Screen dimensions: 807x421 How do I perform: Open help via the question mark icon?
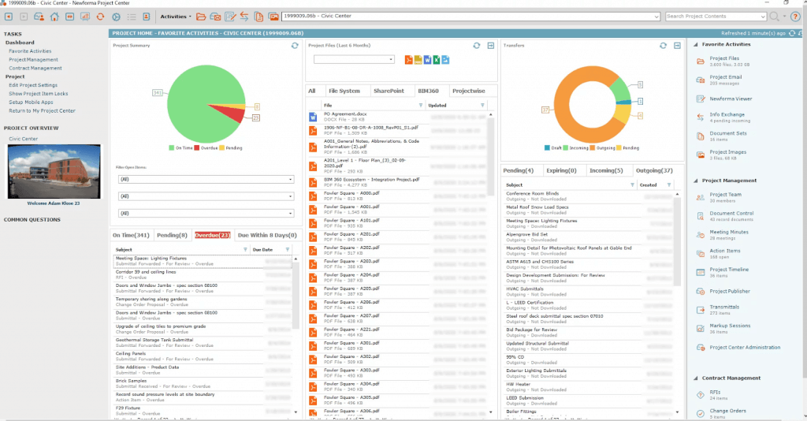795,17
